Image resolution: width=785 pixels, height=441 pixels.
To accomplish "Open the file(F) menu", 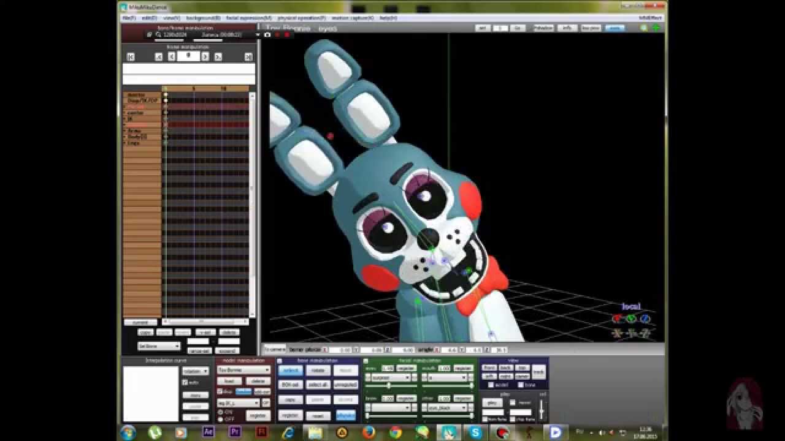I will (x=129, y=18).
